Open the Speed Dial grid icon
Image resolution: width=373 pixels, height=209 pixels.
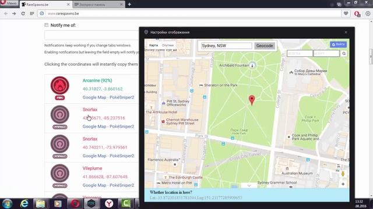point(32,13)
